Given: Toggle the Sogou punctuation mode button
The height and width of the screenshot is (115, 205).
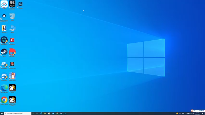Looking at the screenshot, I should [x=196, y=111].
